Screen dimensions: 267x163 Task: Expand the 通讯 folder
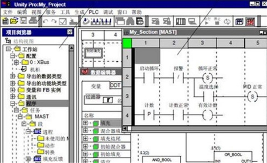click(12, 96)
